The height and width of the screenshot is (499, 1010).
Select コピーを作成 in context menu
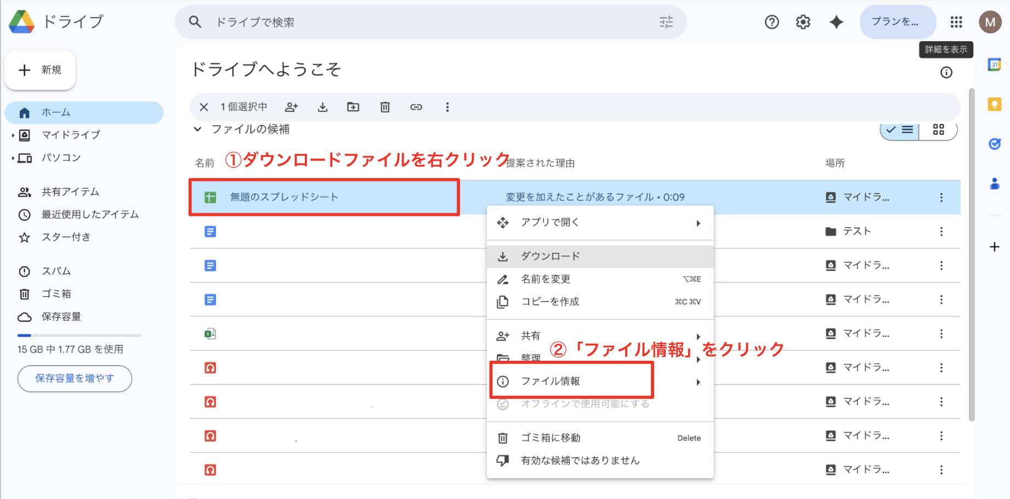pyautogui.click(x=600, y=302)
